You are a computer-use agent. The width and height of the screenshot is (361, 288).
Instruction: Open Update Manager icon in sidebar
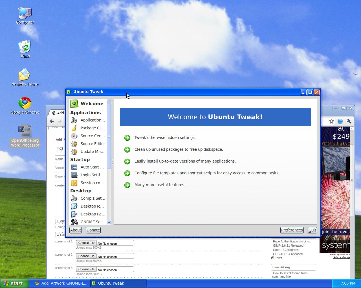(x=74, y=152)
